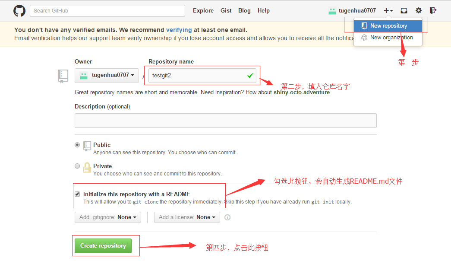Open the Add .gitignore dropdown

108,217
